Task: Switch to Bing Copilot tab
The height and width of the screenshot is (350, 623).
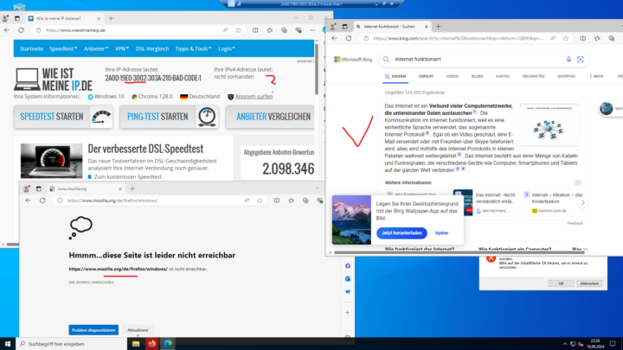Action: coord(426,76)
